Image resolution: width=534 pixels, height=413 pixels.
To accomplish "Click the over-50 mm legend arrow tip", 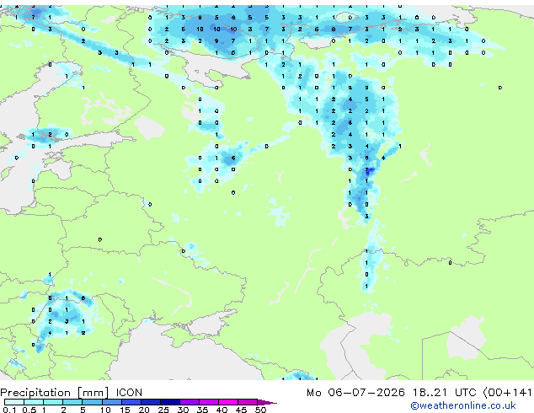I will click(267, 403).
